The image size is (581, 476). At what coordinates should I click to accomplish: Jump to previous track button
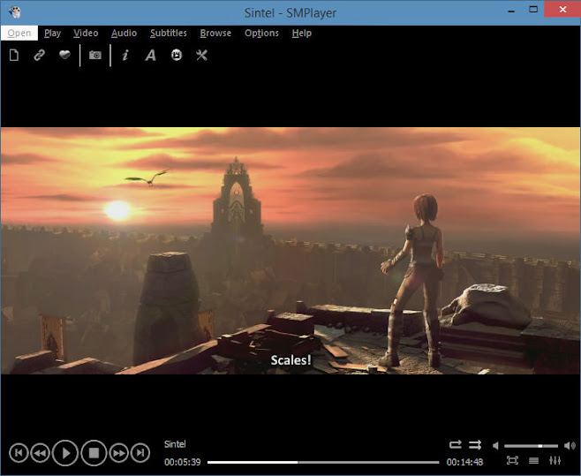coord(19,453)
